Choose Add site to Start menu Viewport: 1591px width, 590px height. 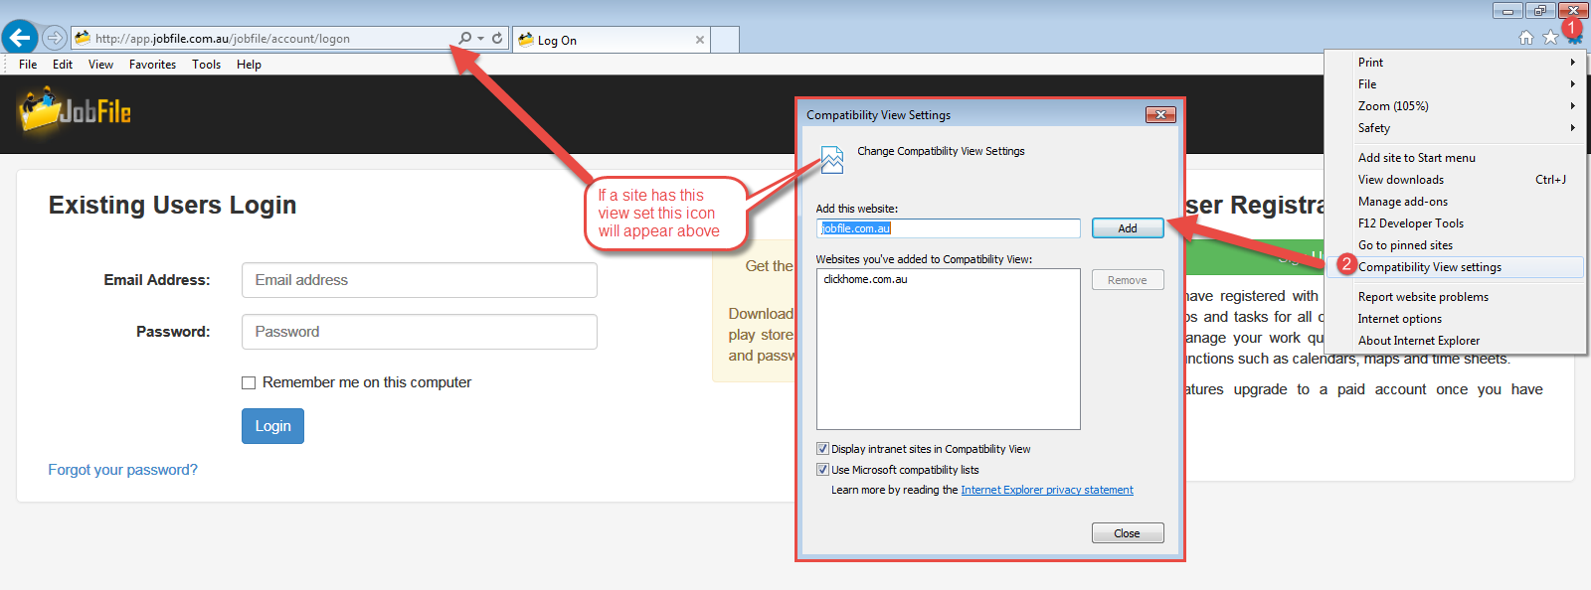(x=1456, y=158)
